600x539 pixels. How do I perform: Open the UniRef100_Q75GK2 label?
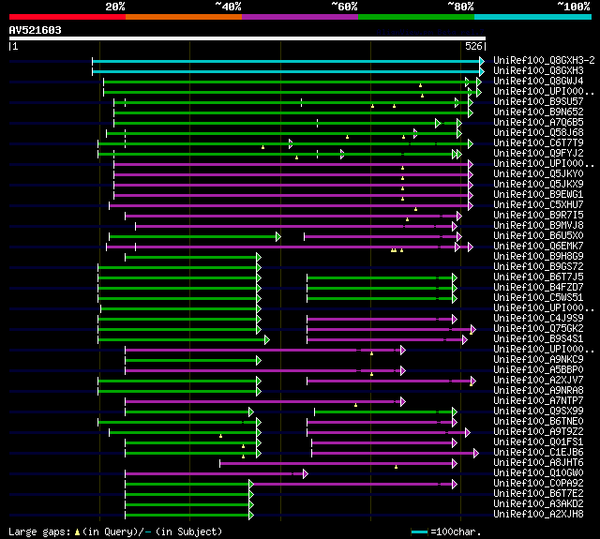pos(538,329)
